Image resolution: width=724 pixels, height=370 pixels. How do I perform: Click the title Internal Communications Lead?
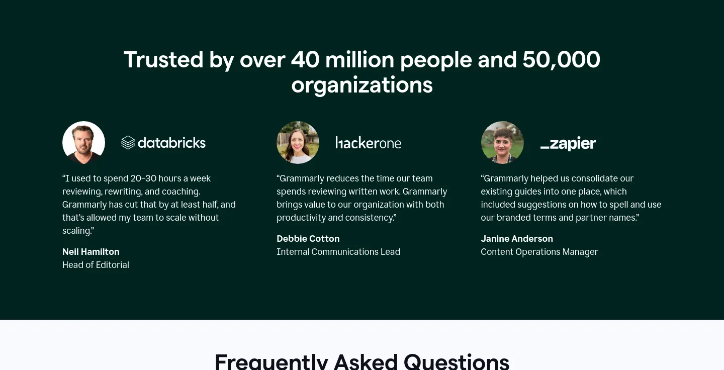(x=338, y=252)
